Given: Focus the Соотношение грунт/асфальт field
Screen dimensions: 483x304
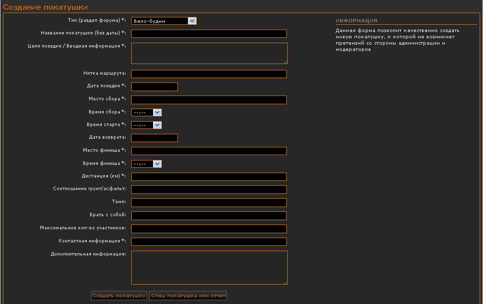Looking at the screenshot, I should [209, 190].
